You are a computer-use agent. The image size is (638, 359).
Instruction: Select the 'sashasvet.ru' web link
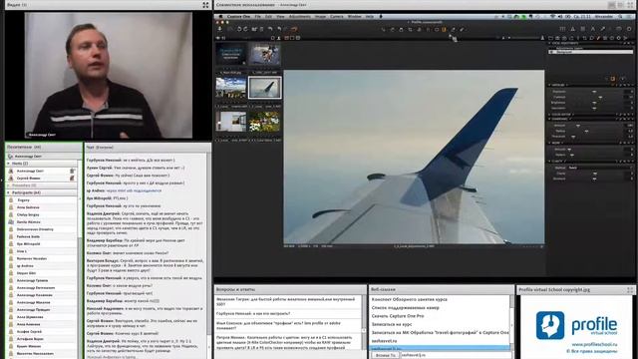click(383, 341)
